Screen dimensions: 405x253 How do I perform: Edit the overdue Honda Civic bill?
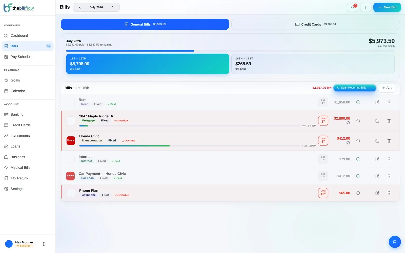point(377,141)
